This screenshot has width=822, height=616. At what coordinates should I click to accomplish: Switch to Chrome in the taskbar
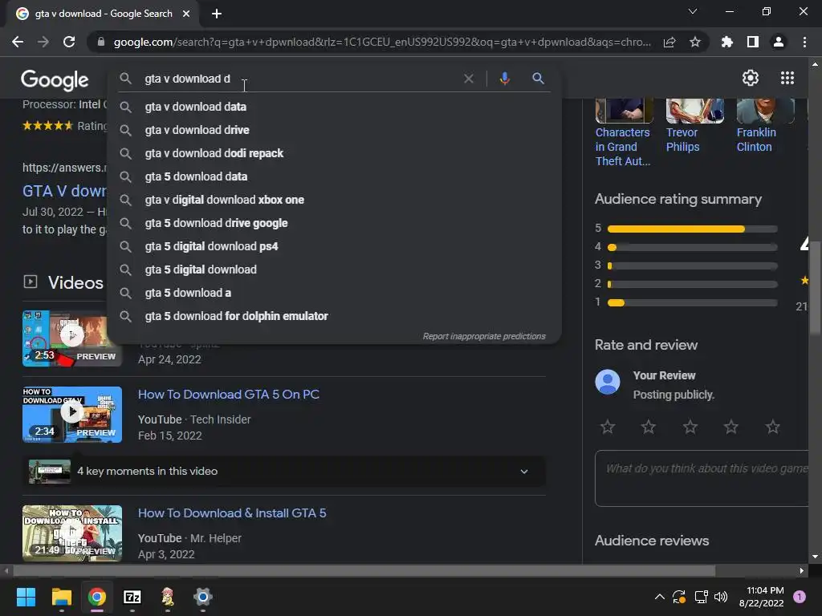(97, 597)
